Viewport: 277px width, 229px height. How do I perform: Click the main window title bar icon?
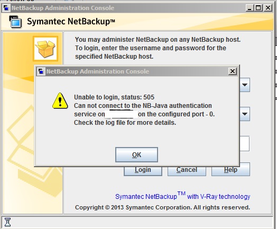pyautogui.click(x=6, y=8)
